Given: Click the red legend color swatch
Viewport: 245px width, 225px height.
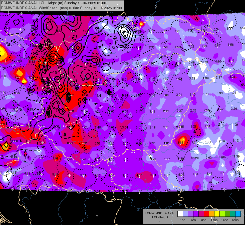Looking at the screenshot, I should tap(206, 214).
